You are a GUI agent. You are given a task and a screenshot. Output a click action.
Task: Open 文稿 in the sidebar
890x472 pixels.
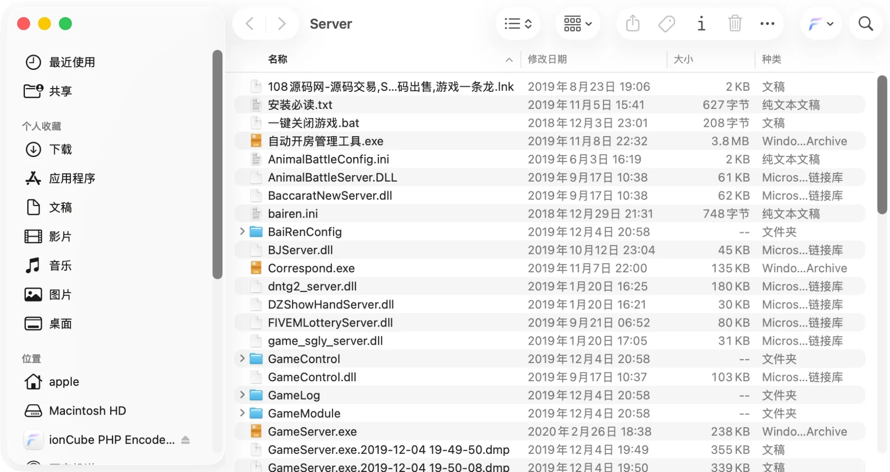click(48, 207)
